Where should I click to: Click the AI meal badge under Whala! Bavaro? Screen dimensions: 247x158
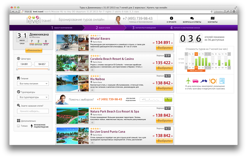(92, 50)
